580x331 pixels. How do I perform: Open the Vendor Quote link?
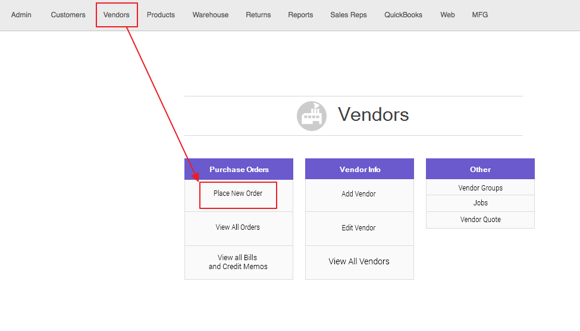coord(480,220)
